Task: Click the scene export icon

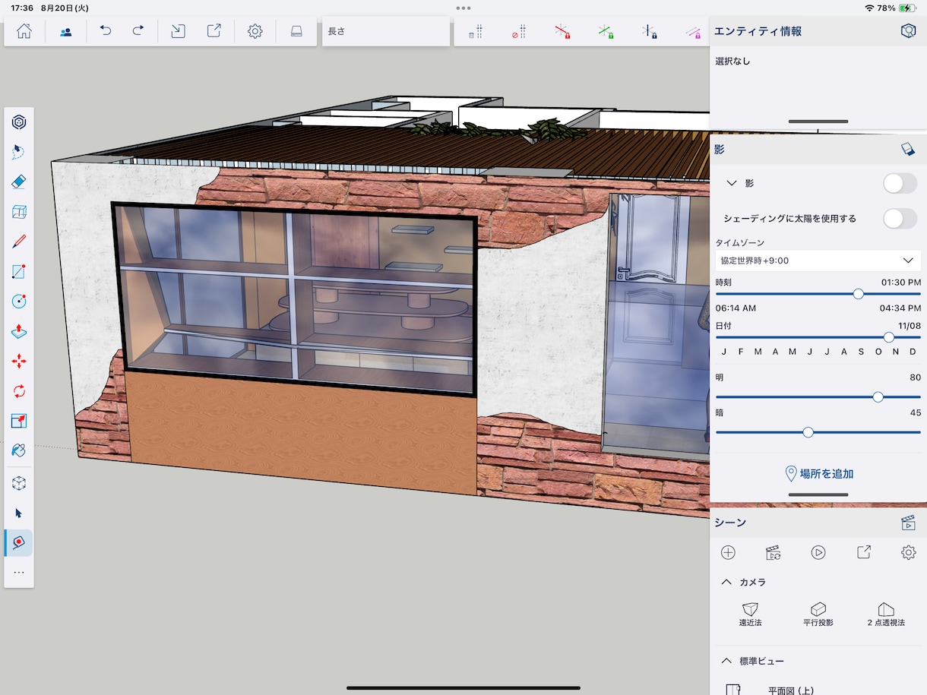Action: point(863,553)
